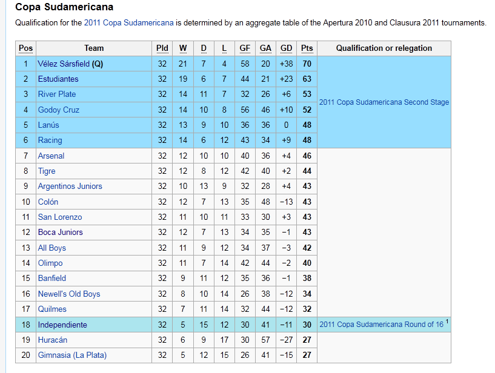Viewport: 495px width, 373px height.
Task: Go to the Independiente team page
Action: (x=62, y=325)
